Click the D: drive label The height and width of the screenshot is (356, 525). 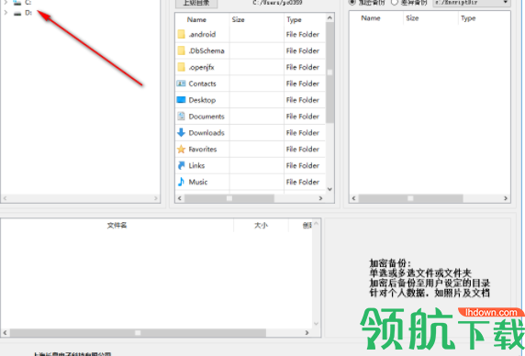tap(28, 13)
